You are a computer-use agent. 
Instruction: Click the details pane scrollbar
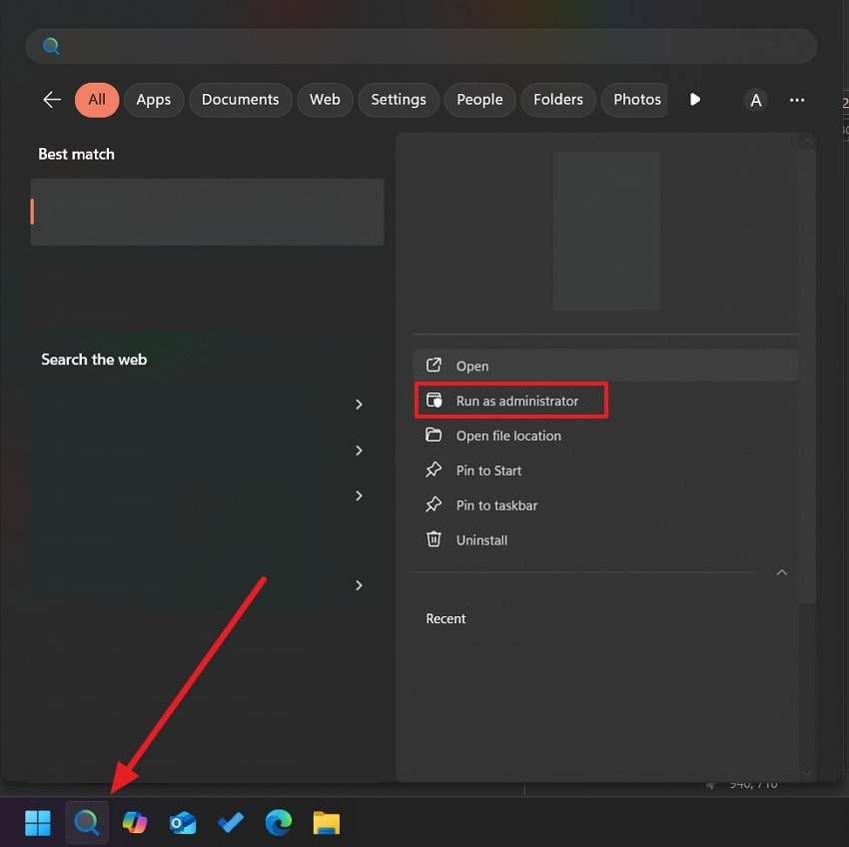(807, 376)
